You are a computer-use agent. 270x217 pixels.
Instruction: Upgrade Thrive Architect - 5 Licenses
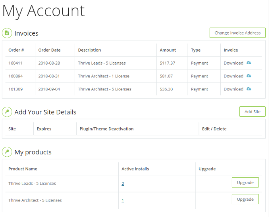tap(245, 199)
